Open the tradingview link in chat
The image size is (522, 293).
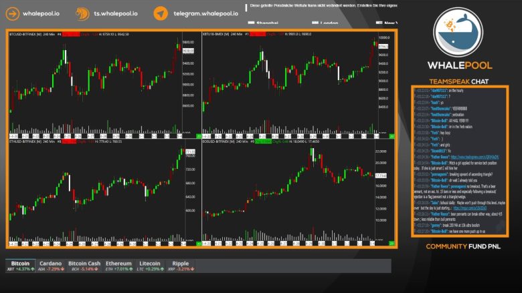pos(476,157)
